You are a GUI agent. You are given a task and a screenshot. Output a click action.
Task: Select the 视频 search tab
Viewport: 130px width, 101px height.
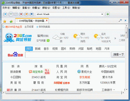click(55, 49)
